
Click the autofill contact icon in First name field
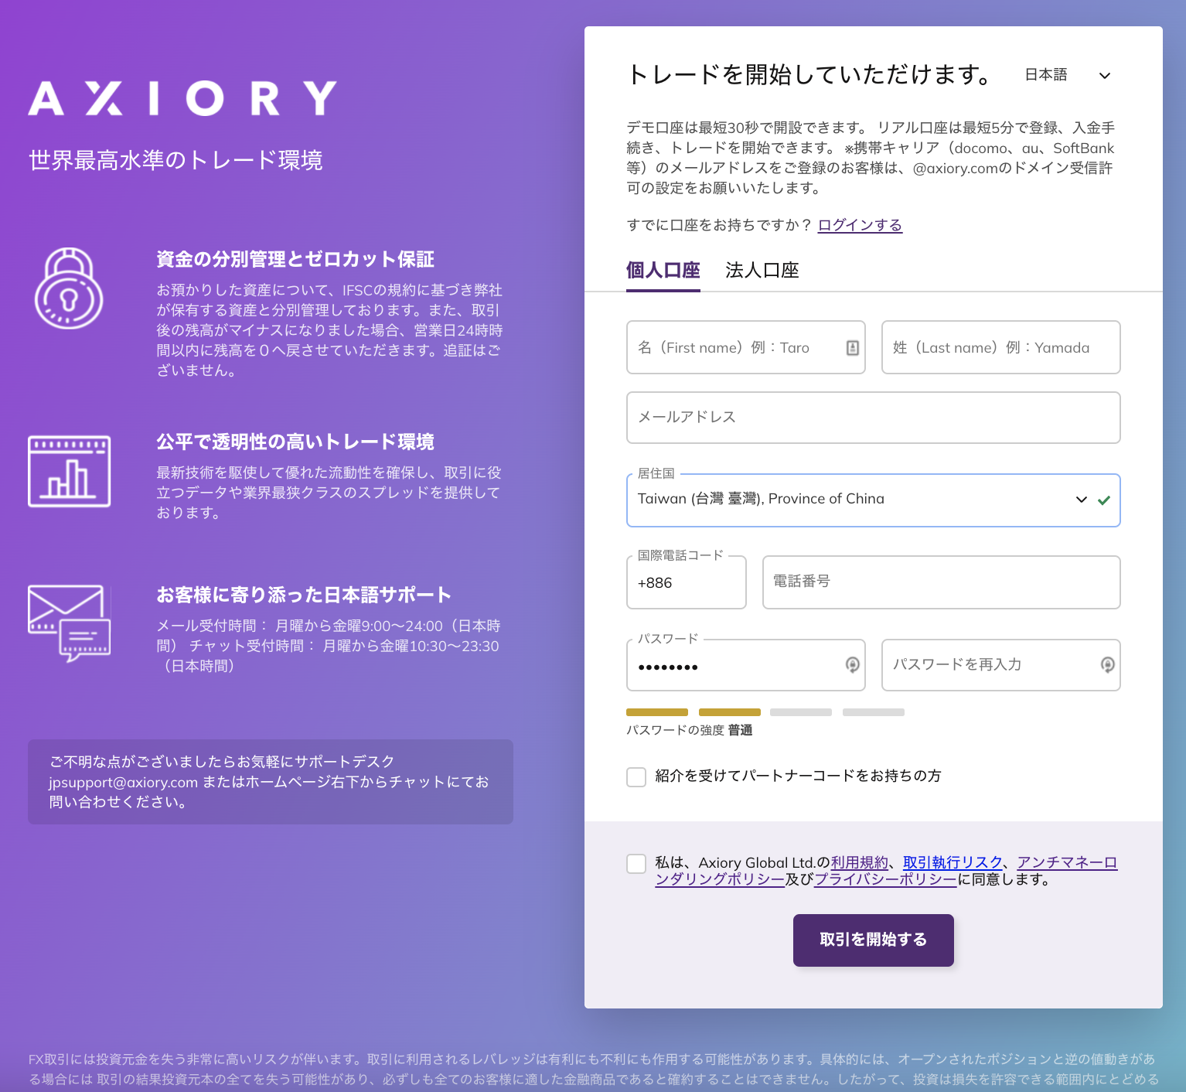coord(852,348)
